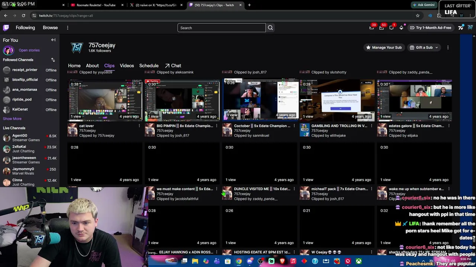The width and height of the screenshot is (476, 267).
Task: Switch to the Home channel tab
Action: click(74, 66)
